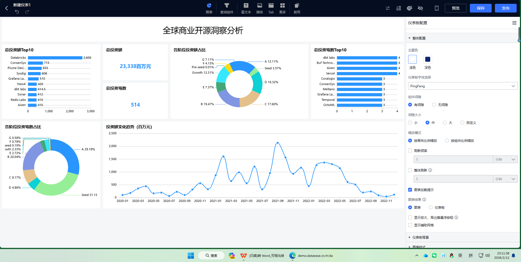
Task: Uncheck the 图表加载提示 checkbox
Action: coord(410,190)
